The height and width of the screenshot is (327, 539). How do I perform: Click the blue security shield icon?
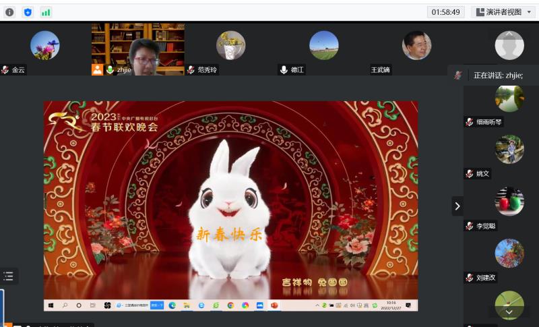(x=28, y=12)
